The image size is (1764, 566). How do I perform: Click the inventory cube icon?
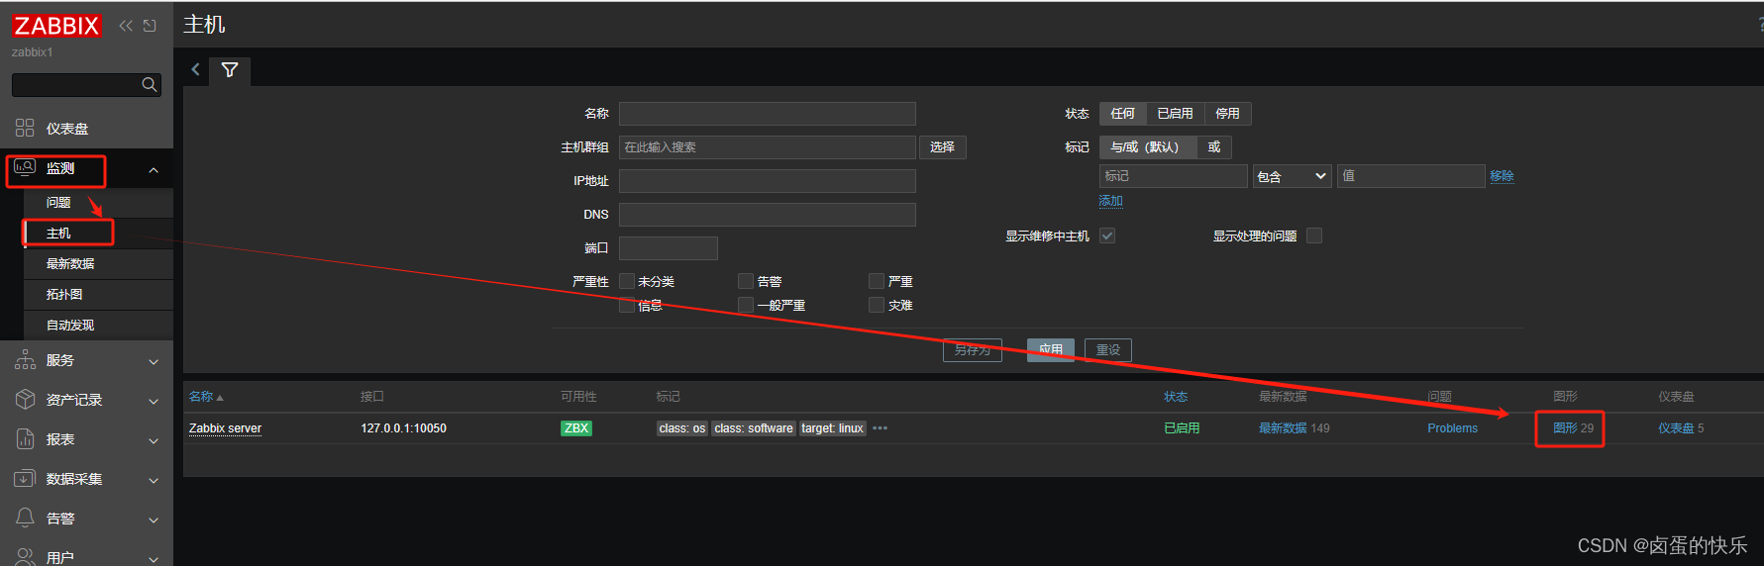coord(25,399)
